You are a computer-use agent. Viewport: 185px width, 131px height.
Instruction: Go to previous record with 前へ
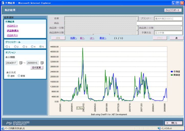point(82,38)
